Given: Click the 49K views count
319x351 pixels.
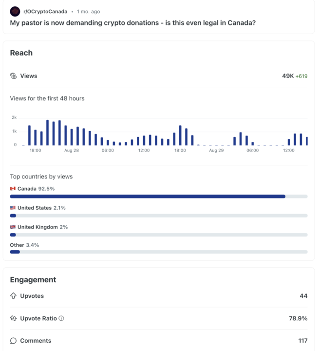Looking at the screenshot, I should point(287,76).
